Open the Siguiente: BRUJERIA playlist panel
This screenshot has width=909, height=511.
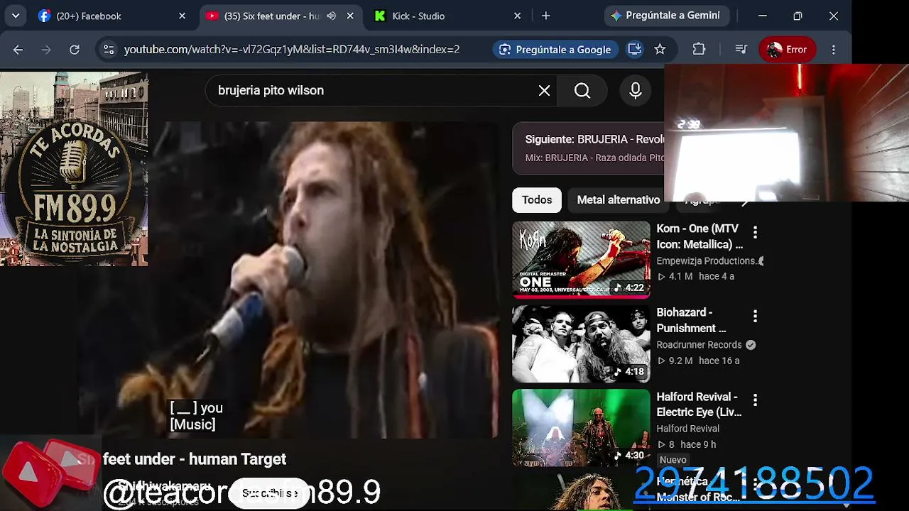(589, 148)
